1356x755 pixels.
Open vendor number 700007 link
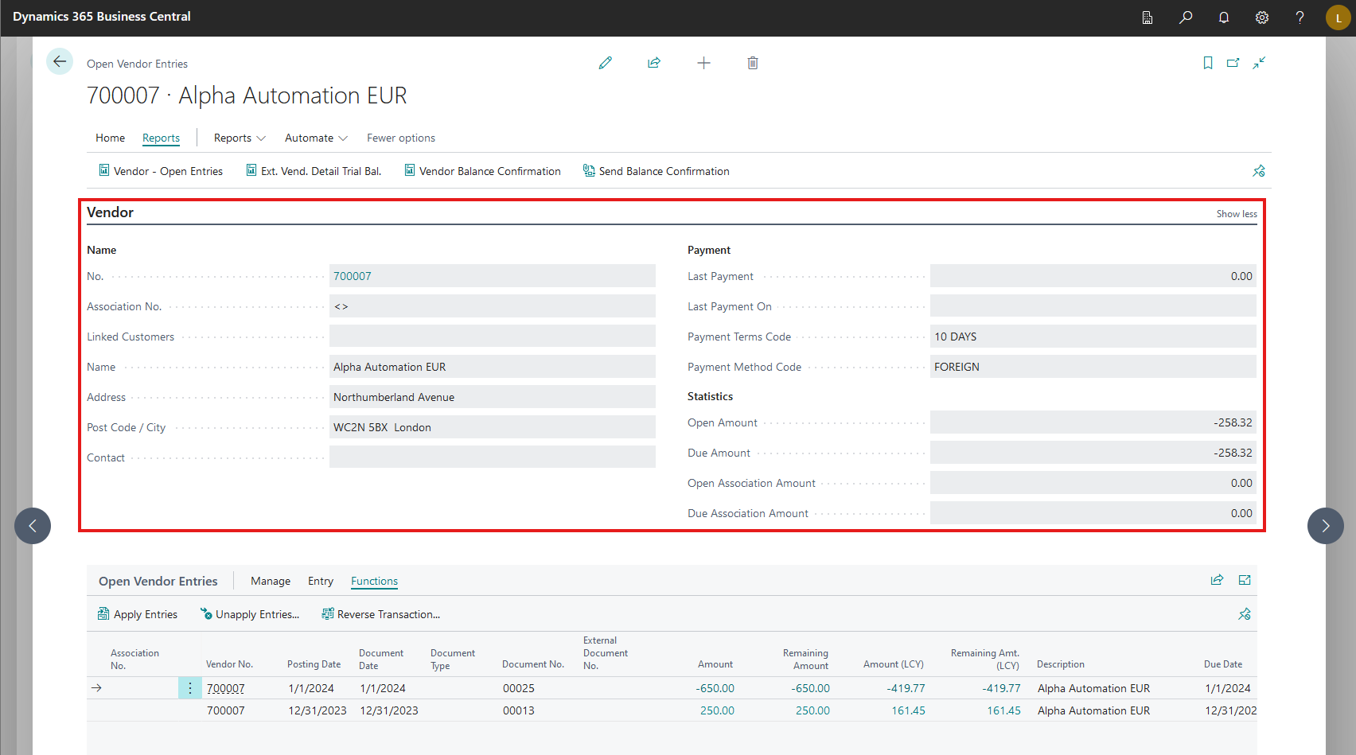coord(353,276)
